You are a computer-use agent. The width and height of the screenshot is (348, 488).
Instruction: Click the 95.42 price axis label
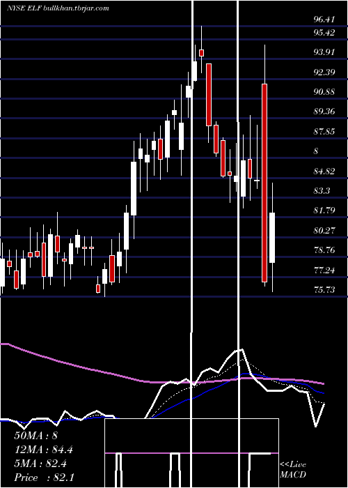point(324,32)
